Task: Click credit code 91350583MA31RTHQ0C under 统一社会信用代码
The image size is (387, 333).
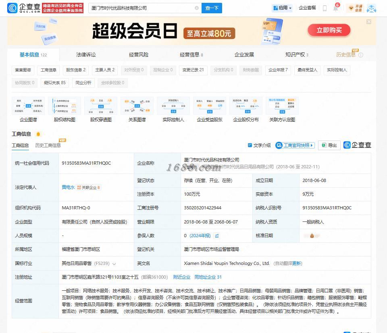Action: coord(86,163)
